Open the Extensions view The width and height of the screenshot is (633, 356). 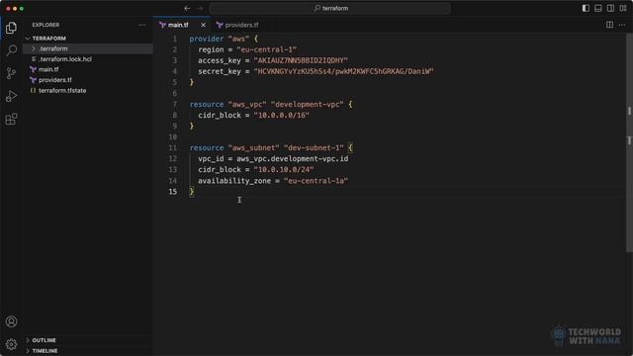(x=11, y=119)
